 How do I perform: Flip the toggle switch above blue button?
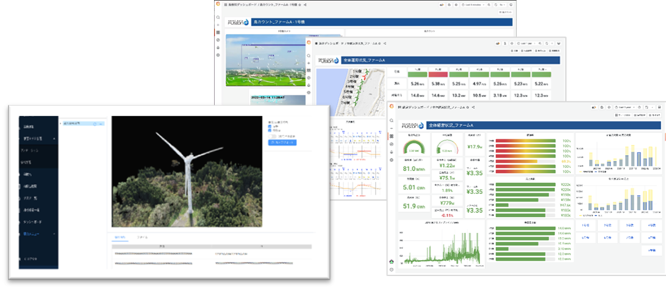pyautogui.click(x=272, y=136)
